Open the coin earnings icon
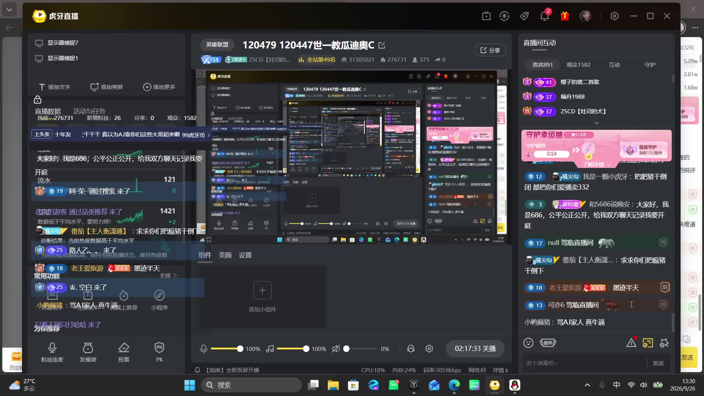 [505, 16]
